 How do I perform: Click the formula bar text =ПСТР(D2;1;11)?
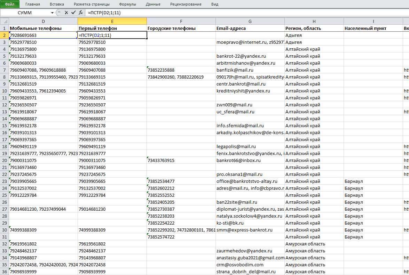[x=104, y=13]
